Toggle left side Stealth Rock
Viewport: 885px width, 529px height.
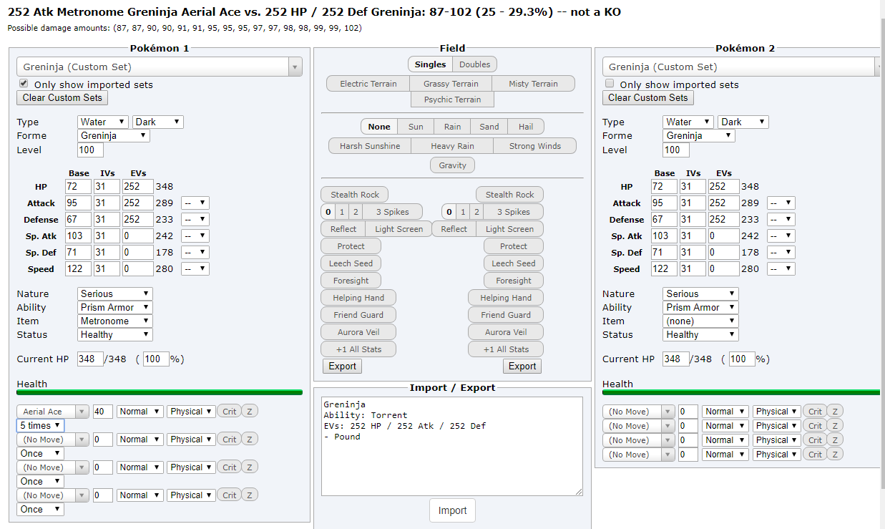[x=355, y=194]
